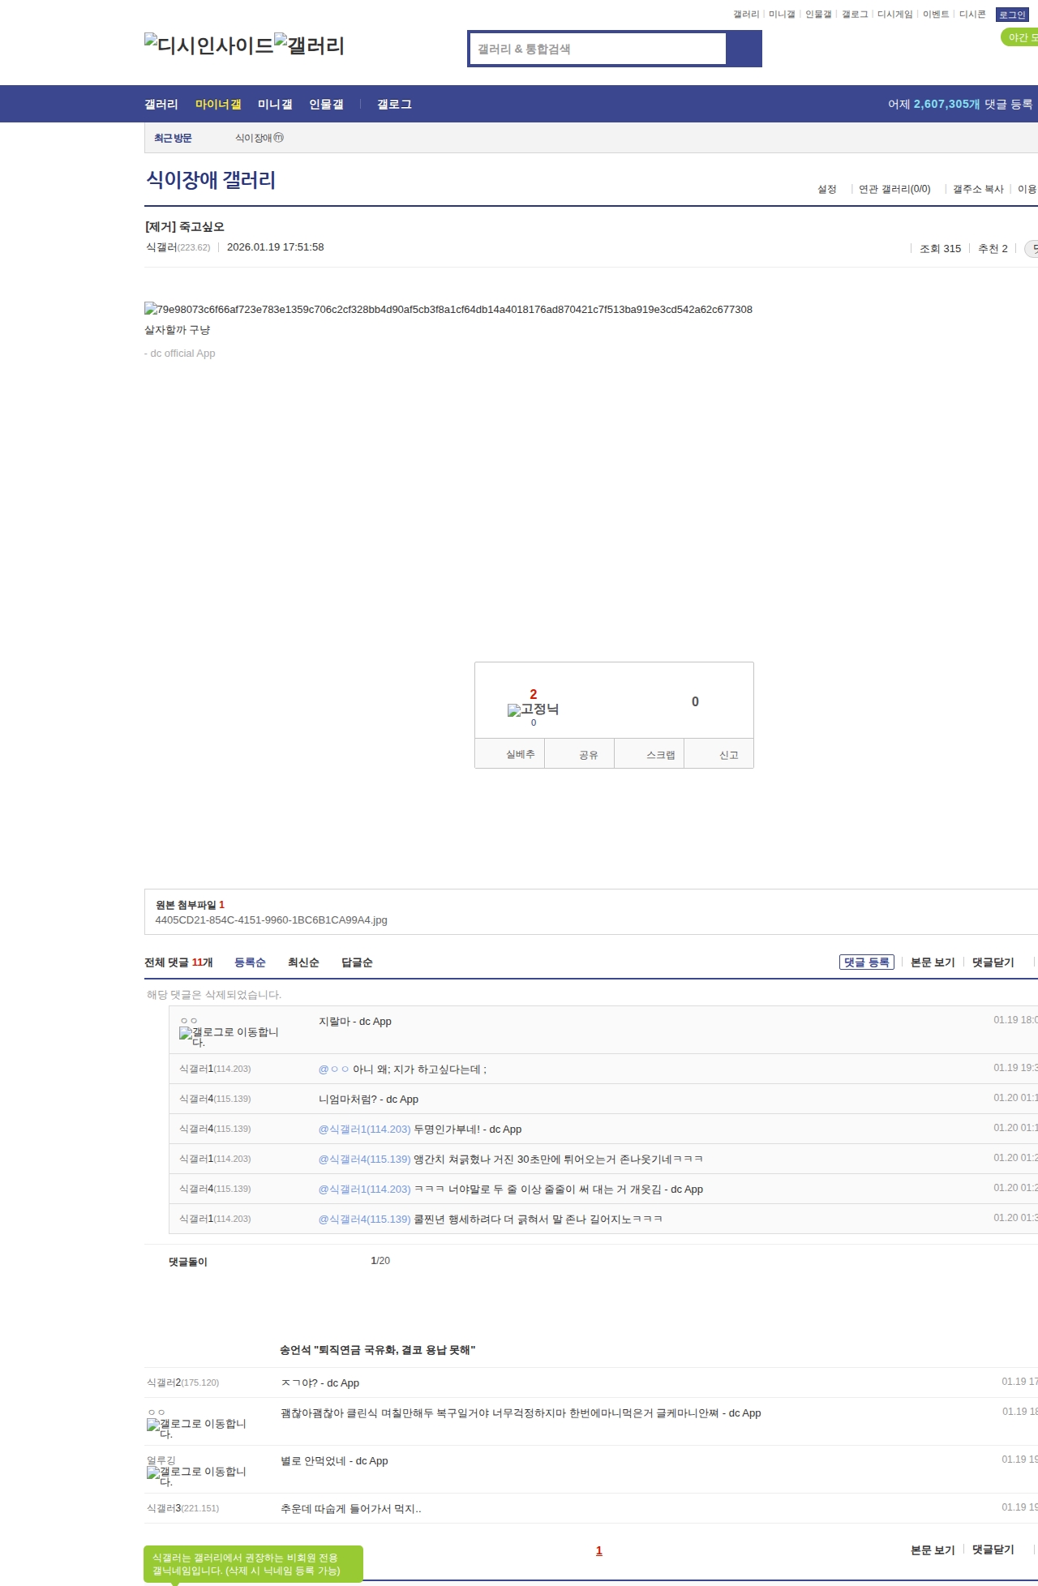1038x1586 pixels.
Task: Click the 식이장애 갤러리 title
Action: coord(211,179)
